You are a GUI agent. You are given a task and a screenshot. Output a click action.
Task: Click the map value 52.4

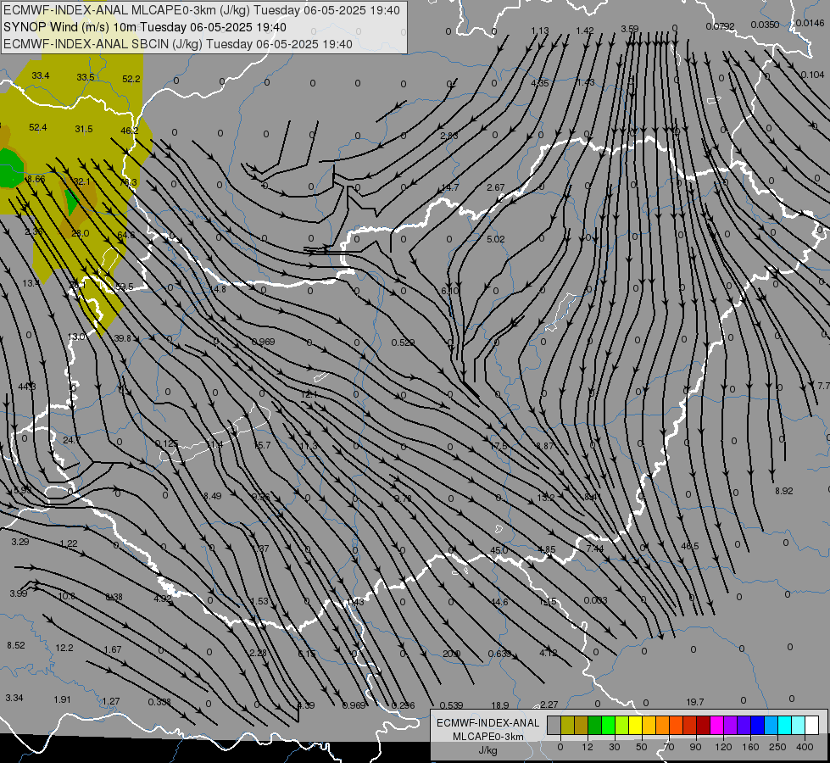(37, 128)
